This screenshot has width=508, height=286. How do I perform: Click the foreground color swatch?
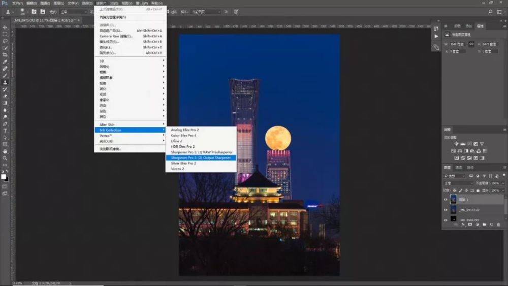[x=4, y=176]
